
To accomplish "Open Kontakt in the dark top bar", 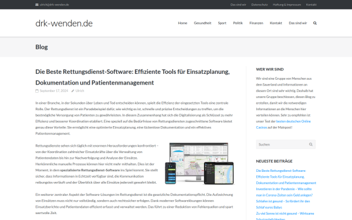I will coord(311,5).
